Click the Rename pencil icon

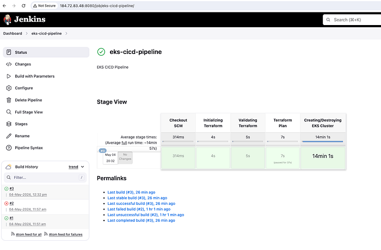[x=9, y=136]
